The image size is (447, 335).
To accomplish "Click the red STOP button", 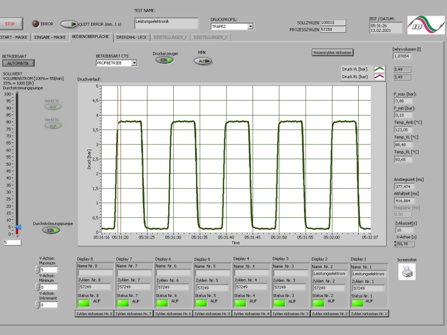I will click(10, 24).
